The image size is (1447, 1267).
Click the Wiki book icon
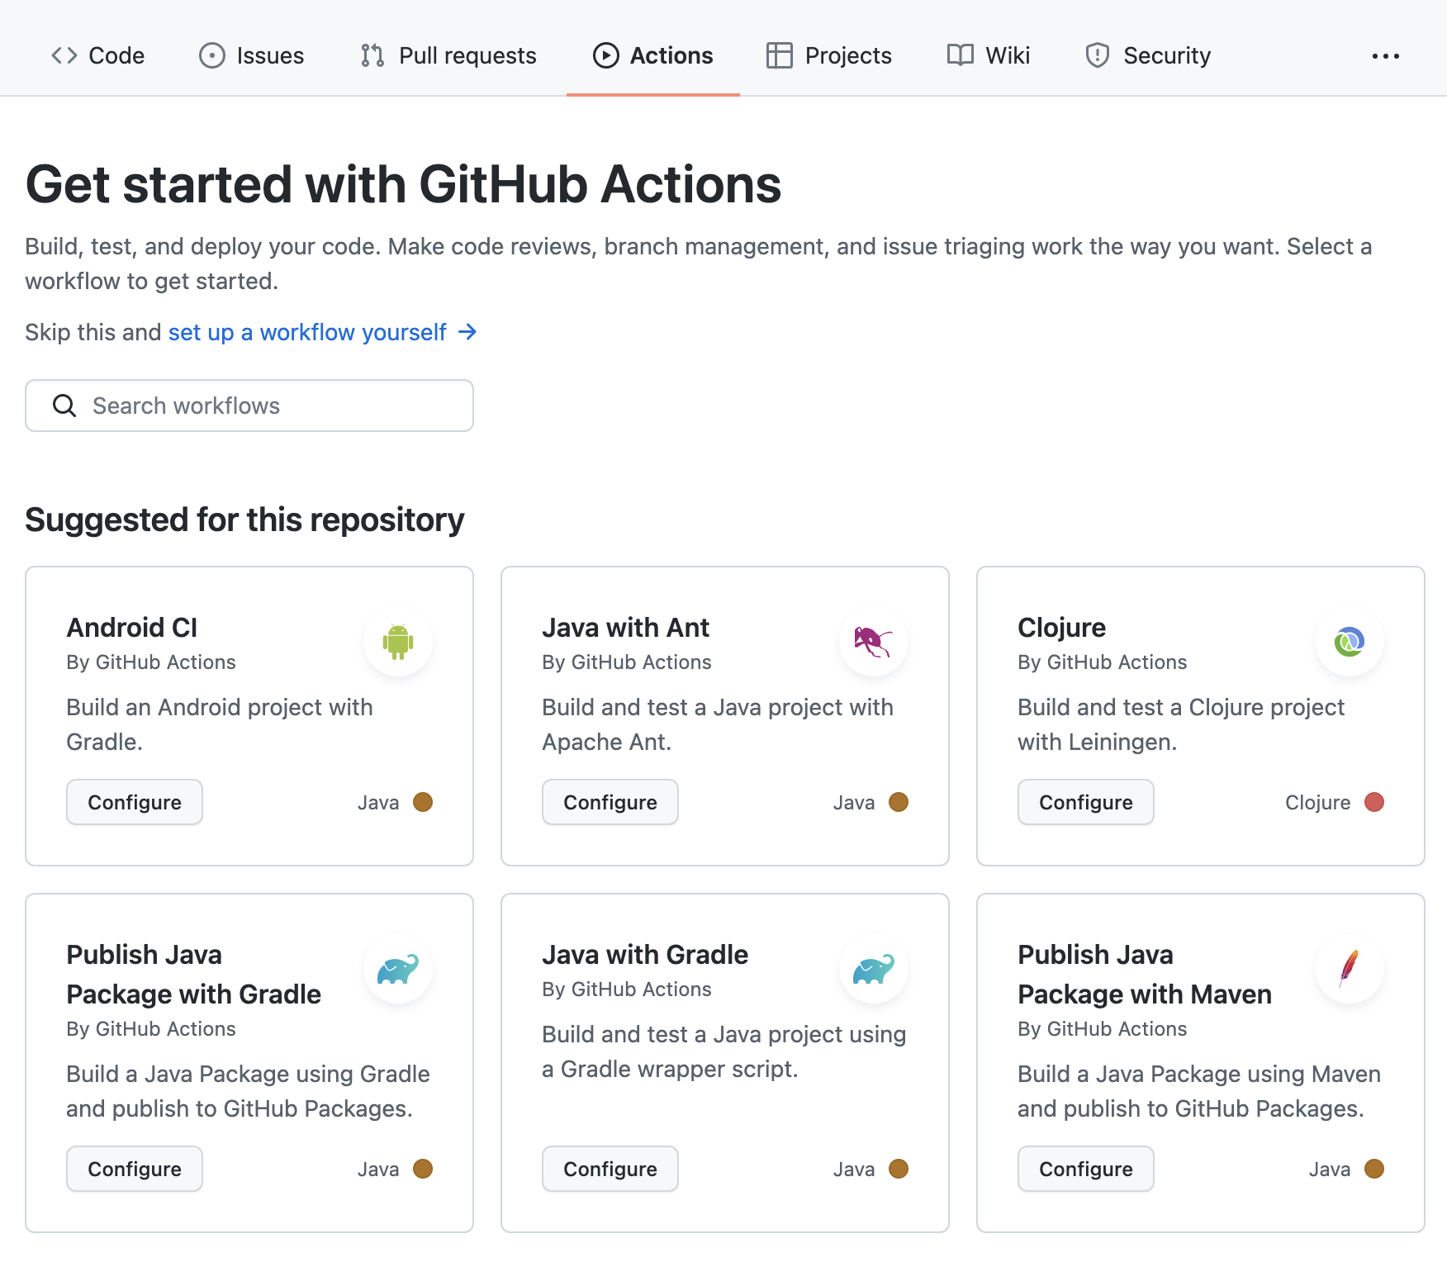point(960,55)
